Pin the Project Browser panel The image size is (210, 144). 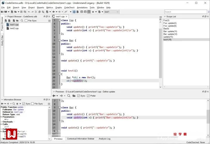tap(44, 16)
